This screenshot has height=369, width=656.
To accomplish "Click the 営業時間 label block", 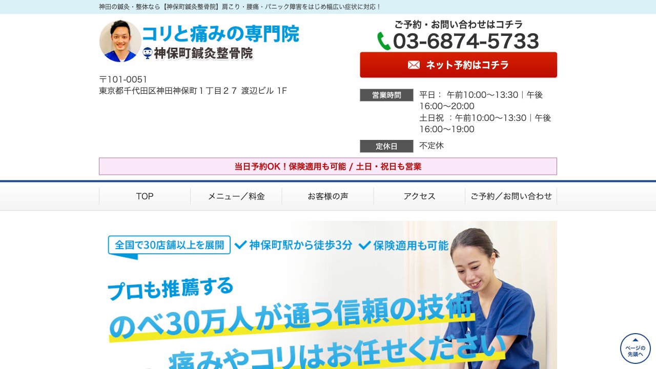I will pyautogui.click(x=386, y=95).
